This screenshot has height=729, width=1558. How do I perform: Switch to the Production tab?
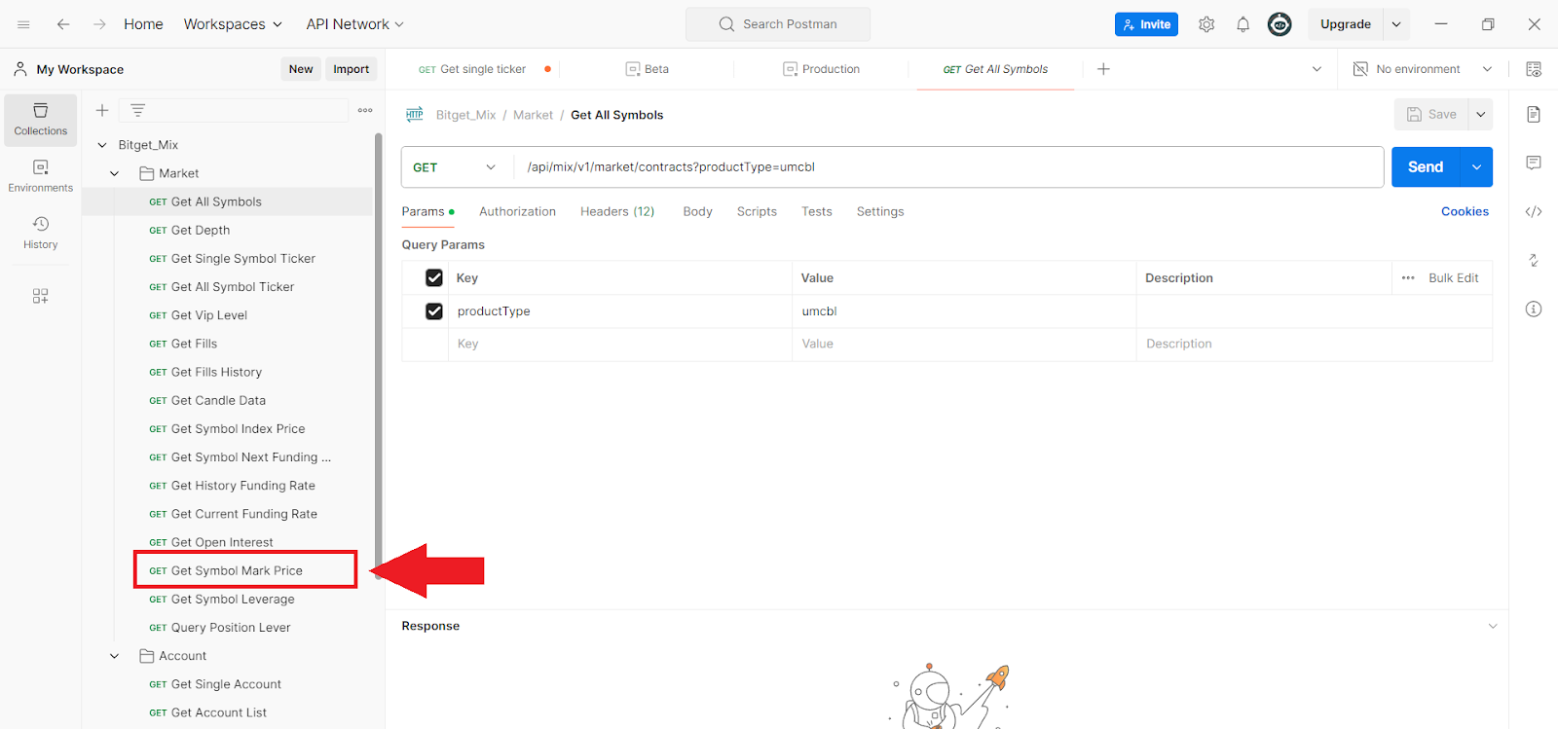point(822,69)
